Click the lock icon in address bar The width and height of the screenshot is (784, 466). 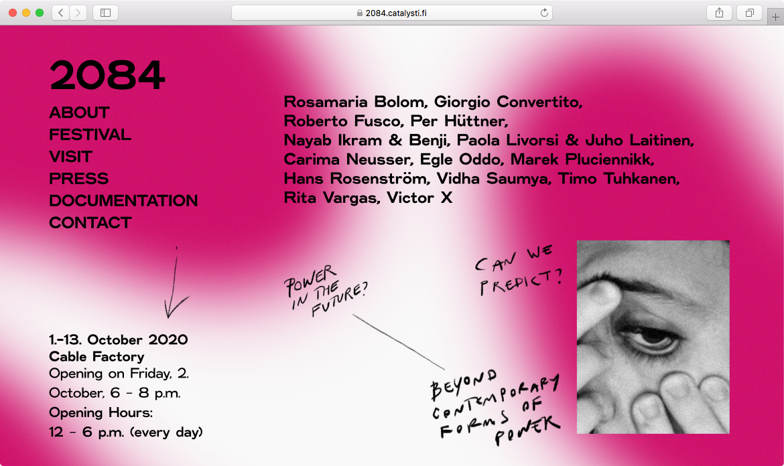tap(359, 13)
